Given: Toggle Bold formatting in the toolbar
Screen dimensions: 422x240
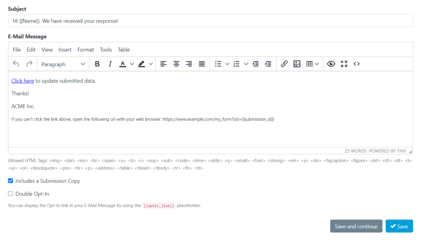Looking at the screenshot, I should coord(97,64).
